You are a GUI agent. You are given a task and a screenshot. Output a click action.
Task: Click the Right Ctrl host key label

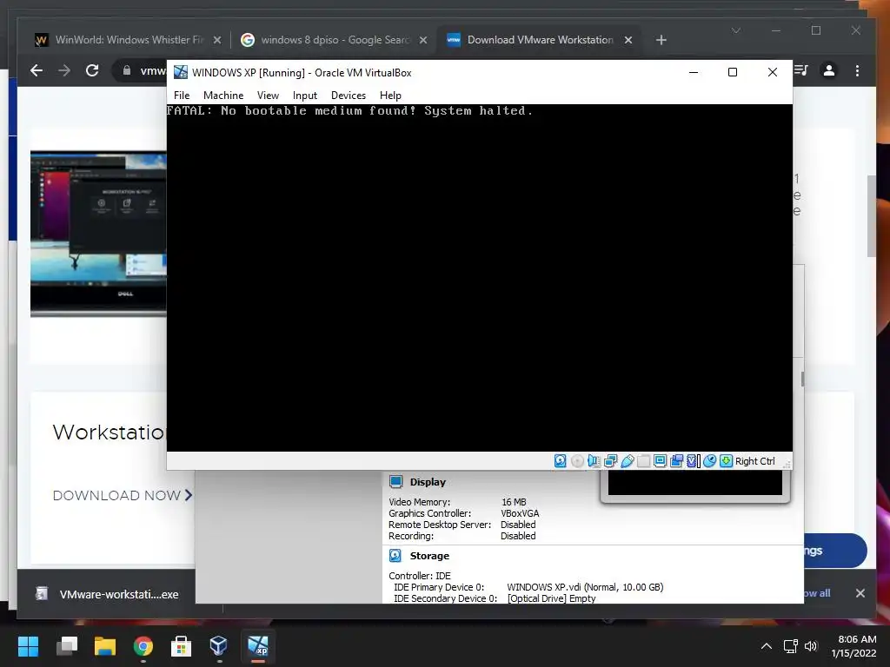755,461
